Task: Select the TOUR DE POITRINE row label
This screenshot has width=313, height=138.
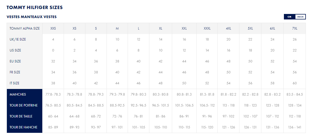Action: click(x=24, y=105)
